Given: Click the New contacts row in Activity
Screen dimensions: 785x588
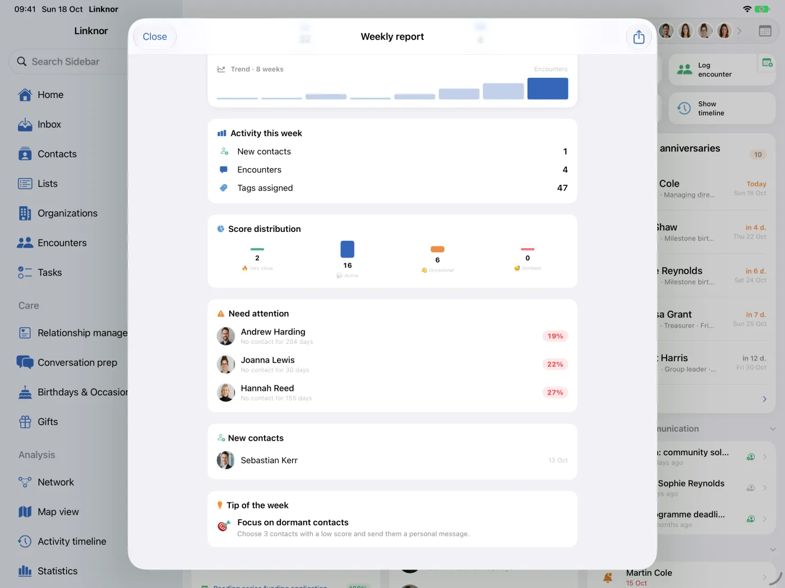Looking at the screenshot, I should tap(392, 152).
